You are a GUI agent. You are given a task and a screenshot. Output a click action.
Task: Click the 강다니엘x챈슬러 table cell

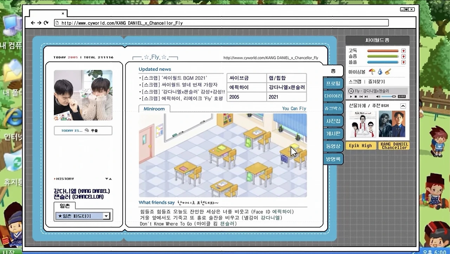[287, 87]
